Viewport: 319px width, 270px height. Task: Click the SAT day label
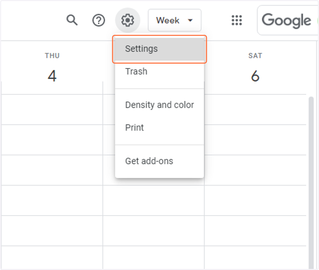[255, 56]
